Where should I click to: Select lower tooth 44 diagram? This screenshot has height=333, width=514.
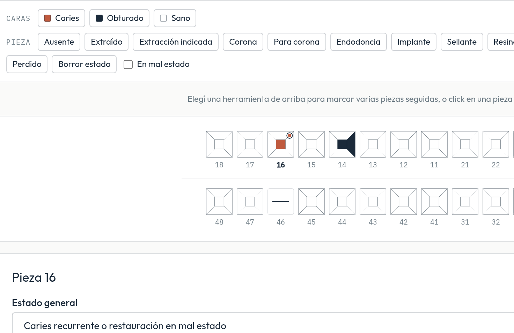(x=342, y=202)
